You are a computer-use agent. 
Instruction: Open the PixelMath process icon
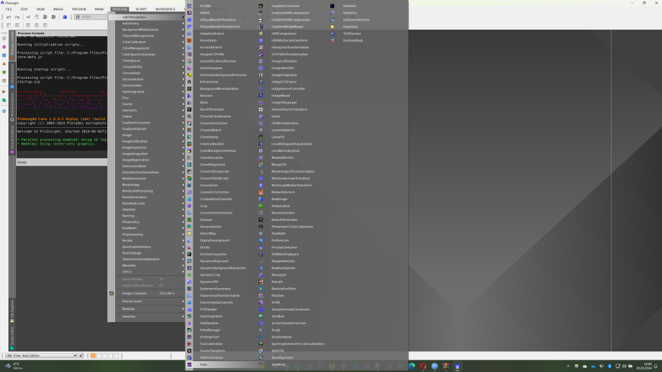(261, 233)
